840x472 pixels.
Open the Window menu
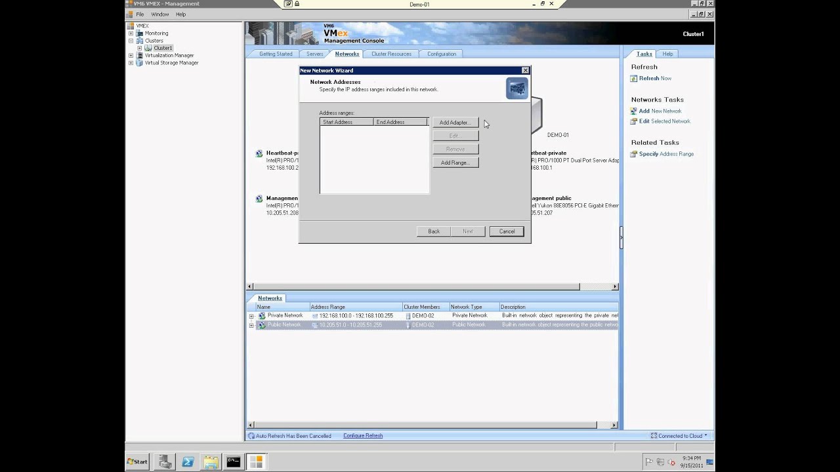tap(159, 14)
